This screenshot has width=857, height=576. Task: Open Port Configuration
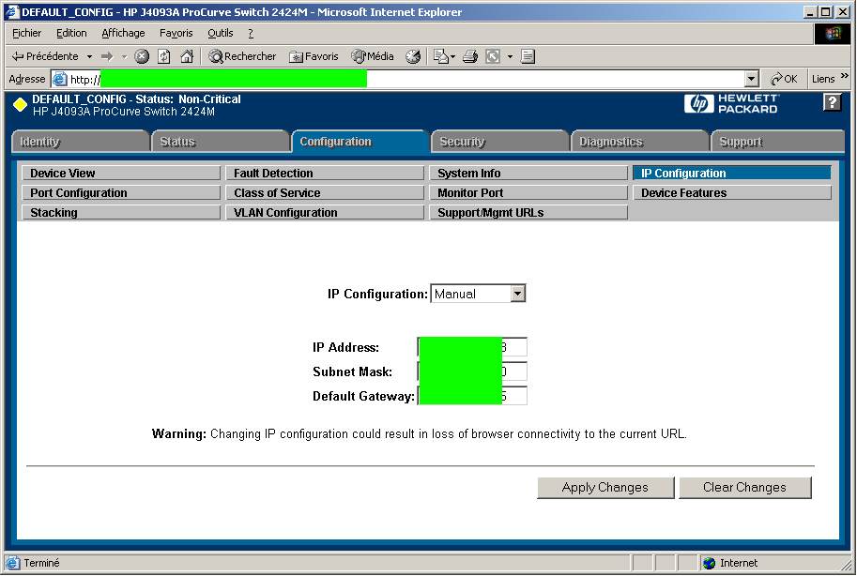coord(121,193)
